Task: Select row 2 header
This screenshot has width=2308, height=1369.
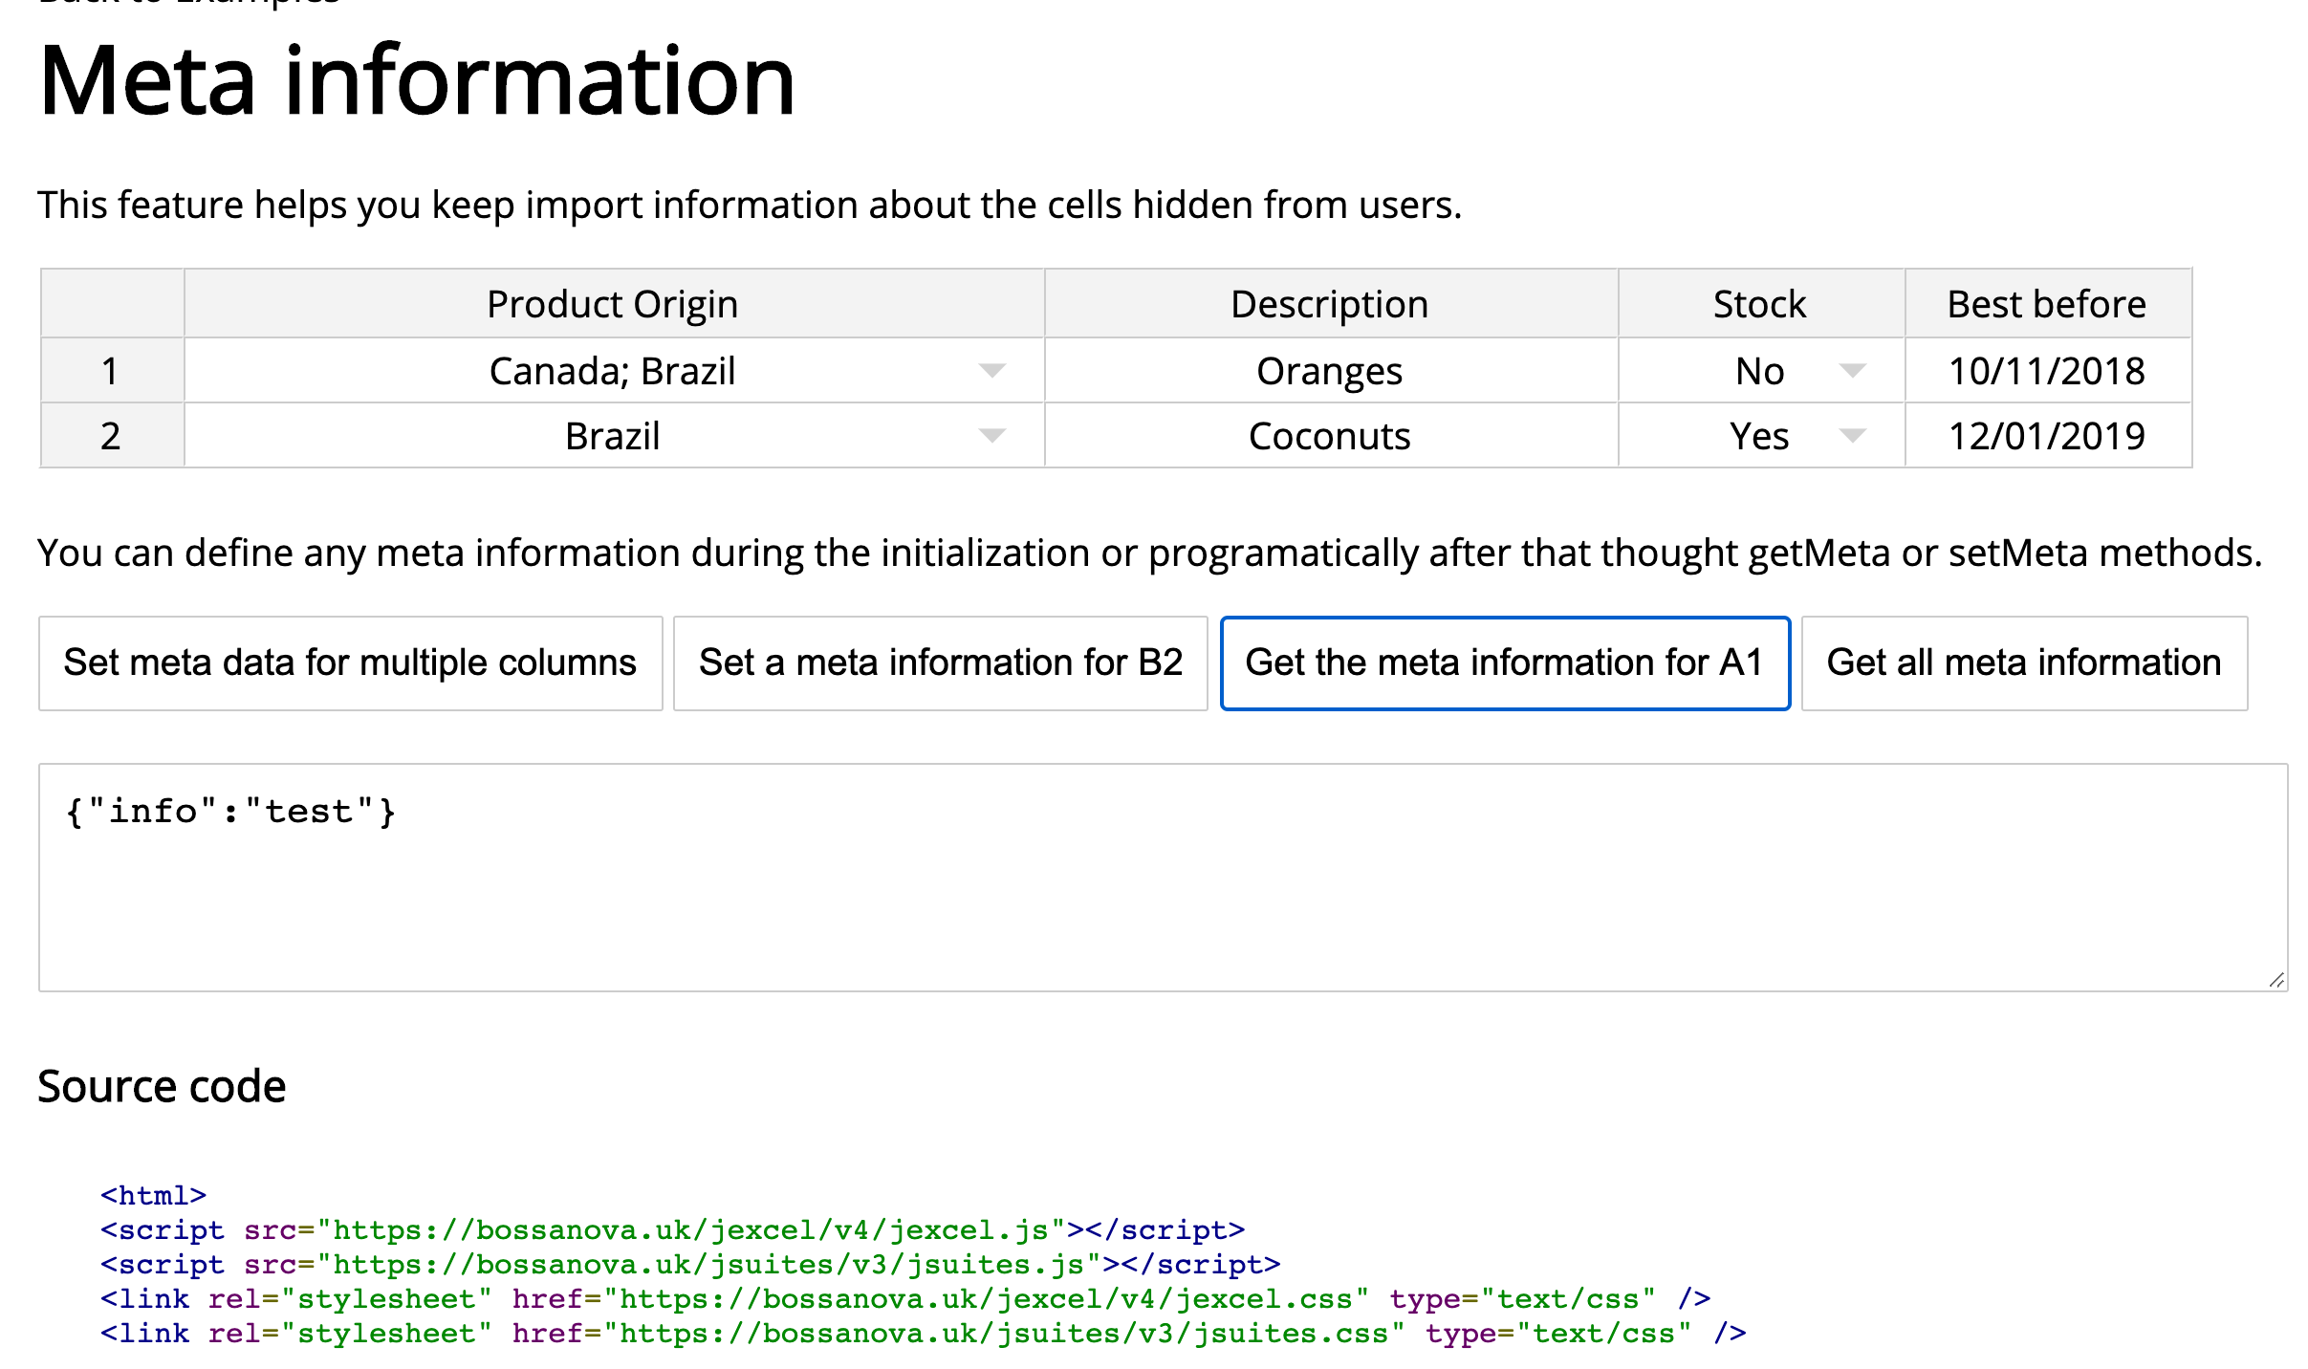Action: coord(112,436)
